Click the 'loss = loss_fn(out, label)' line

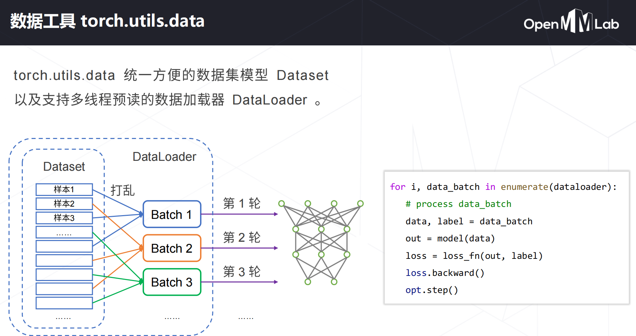coord(474,256)
